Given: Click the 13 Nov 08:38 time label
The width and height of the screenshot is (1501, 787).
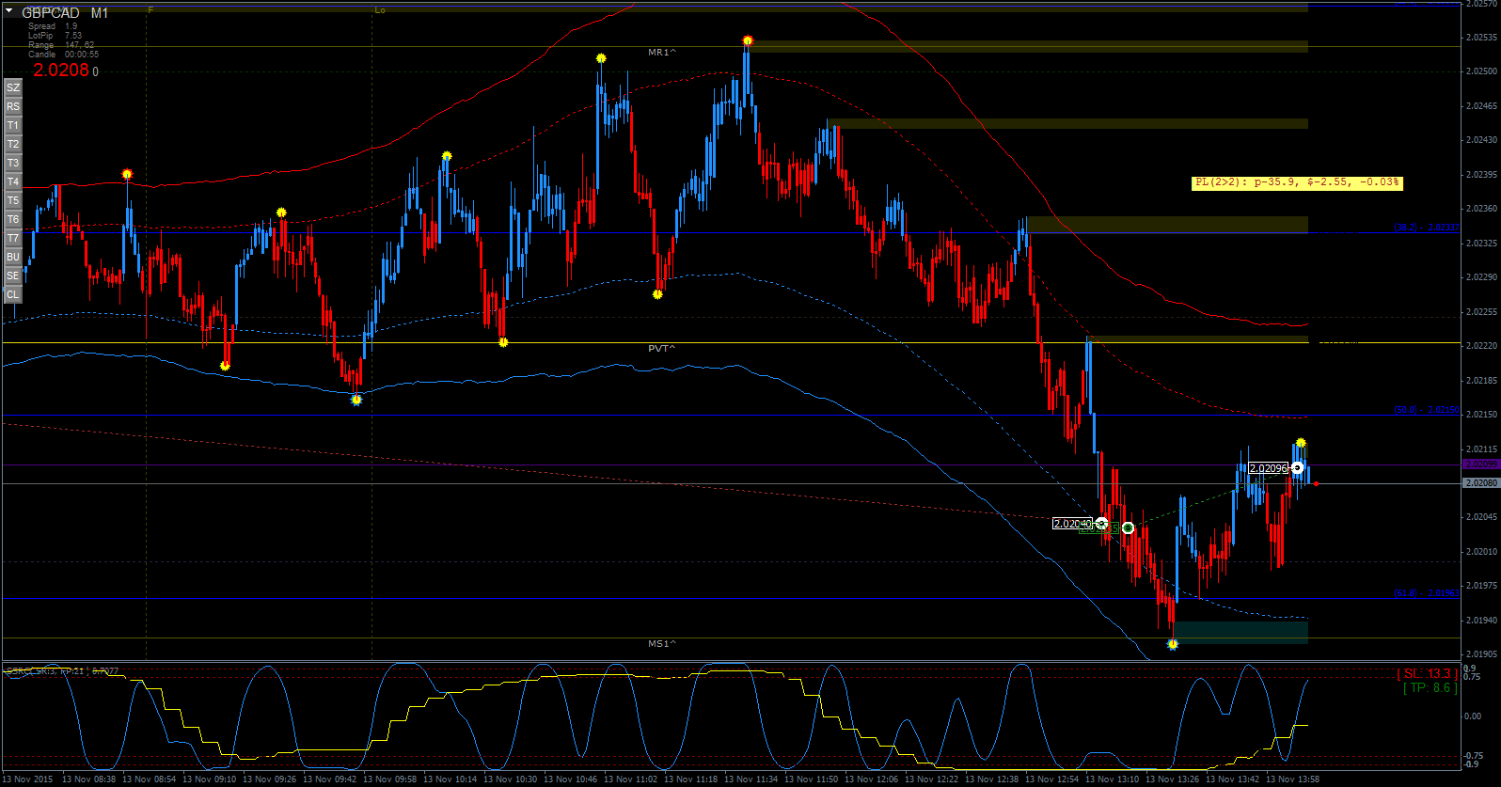Looking at the screenshot, I should (x=89, y=779).
